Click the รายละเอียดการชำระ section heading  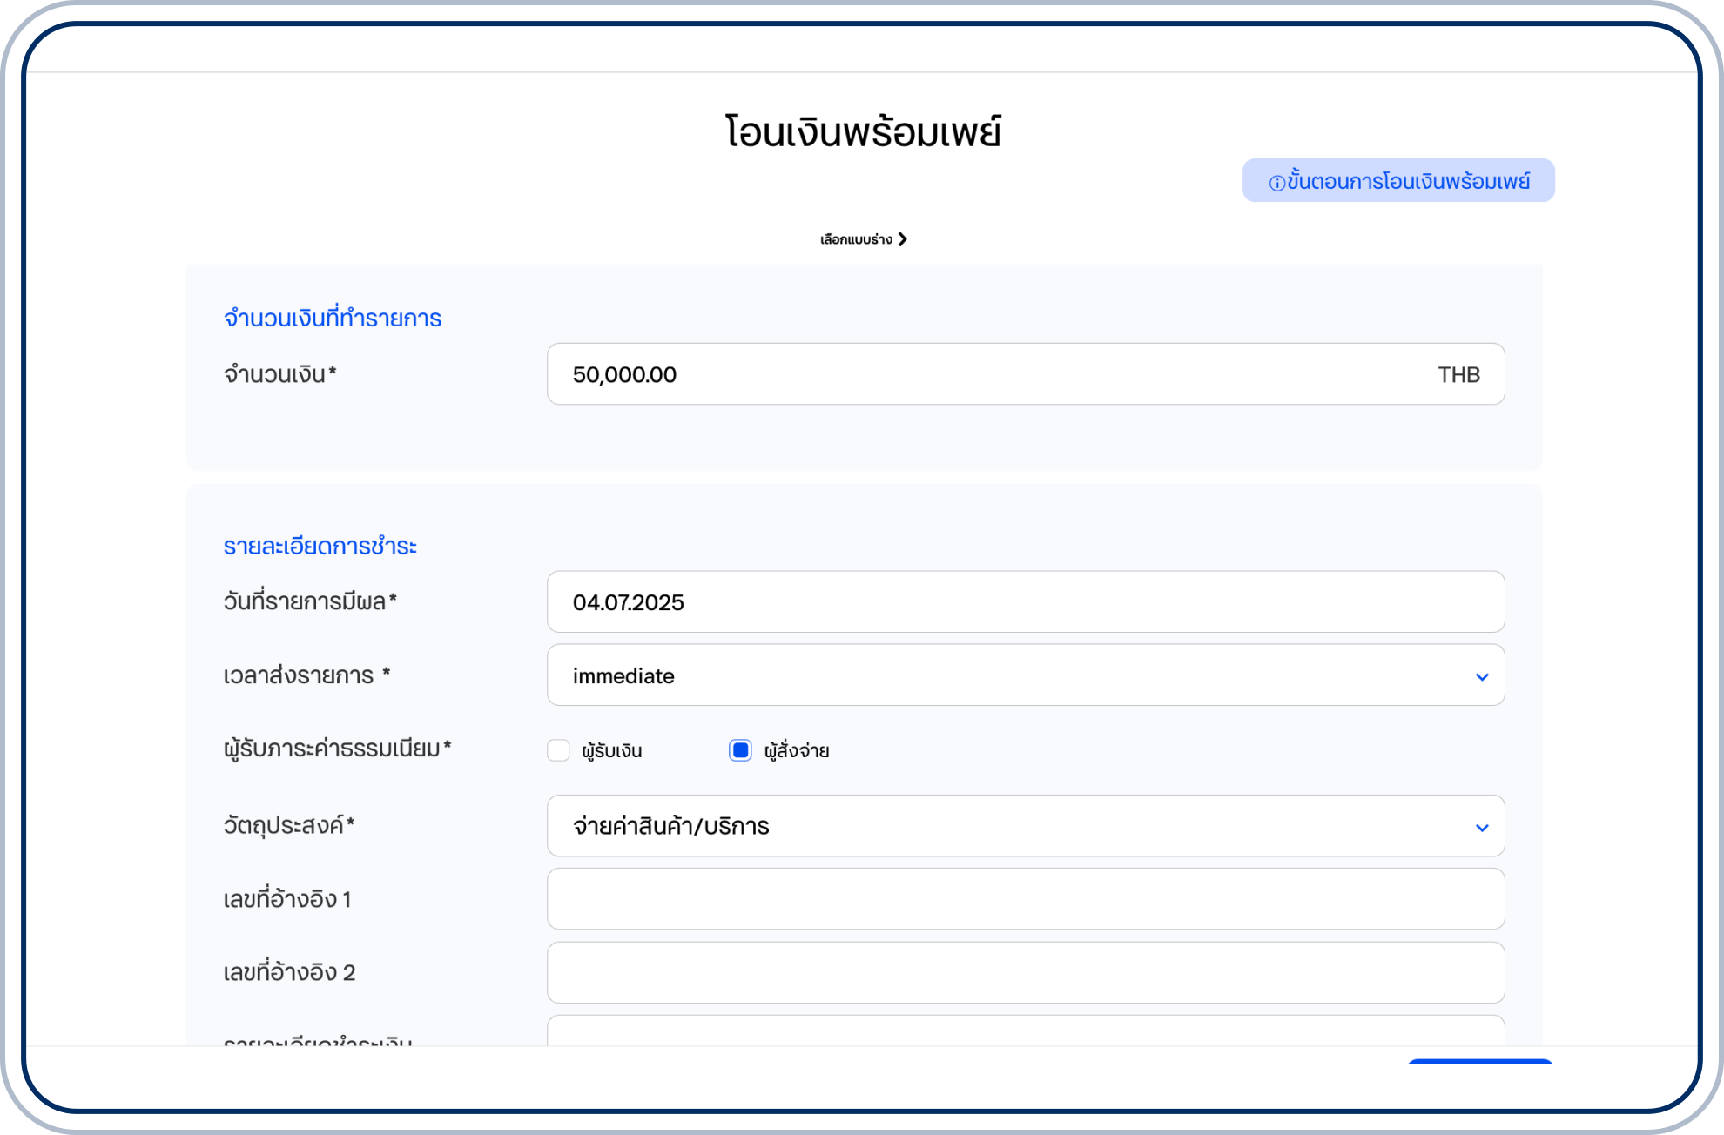[320, 547]
